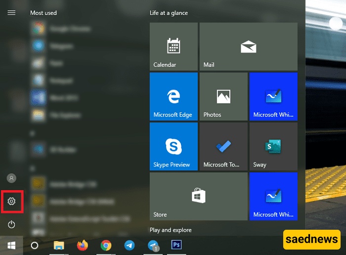Switch to Photoshop on the taskbar

tap(176, 245)
